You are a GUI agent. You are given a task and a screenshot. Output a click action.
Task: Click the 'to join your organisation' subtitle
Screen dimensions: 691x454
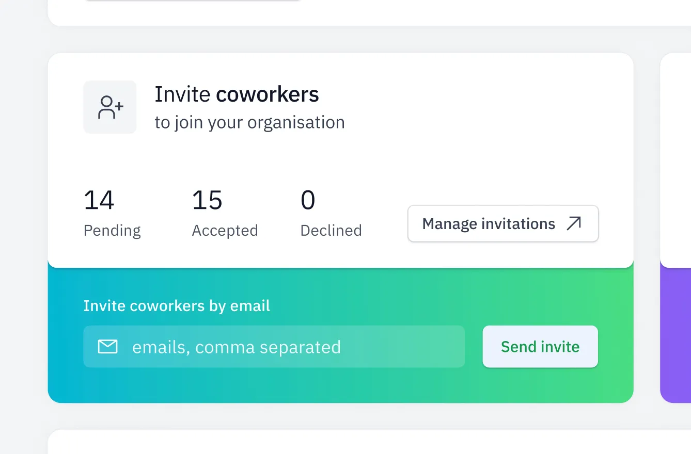250,123
